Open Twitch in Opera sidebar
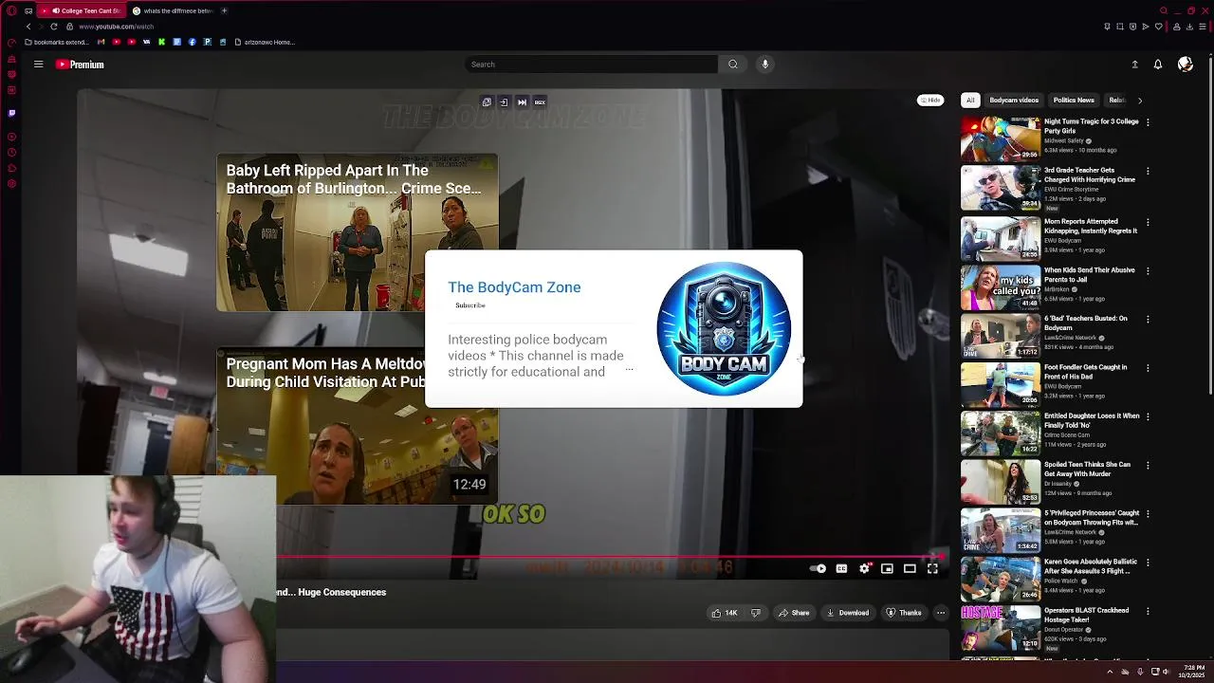The height and width of the screenshot is (683, 1214). click(11, 113)
